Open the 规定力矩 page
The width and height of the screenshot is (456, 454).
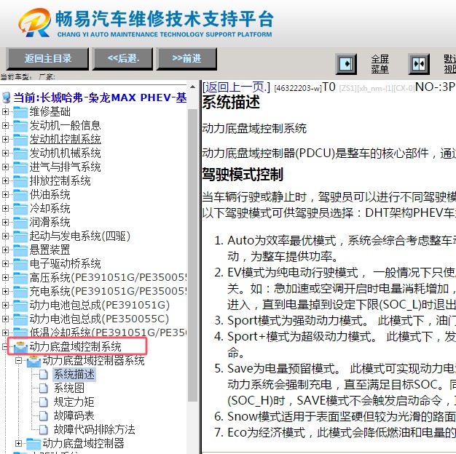(x=74, y=402)
